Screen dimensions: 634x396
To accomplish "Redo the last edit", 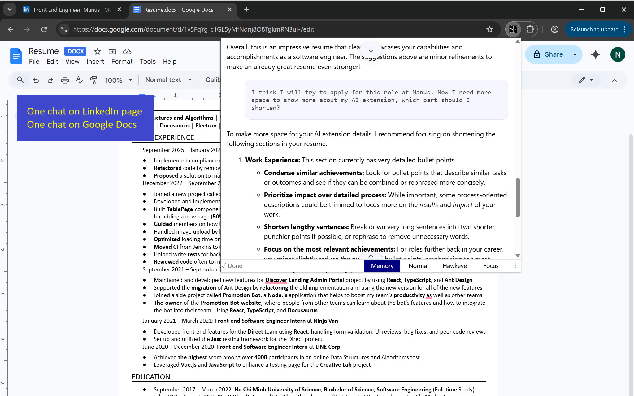I will pyautogui.click(x=50, y=80).
